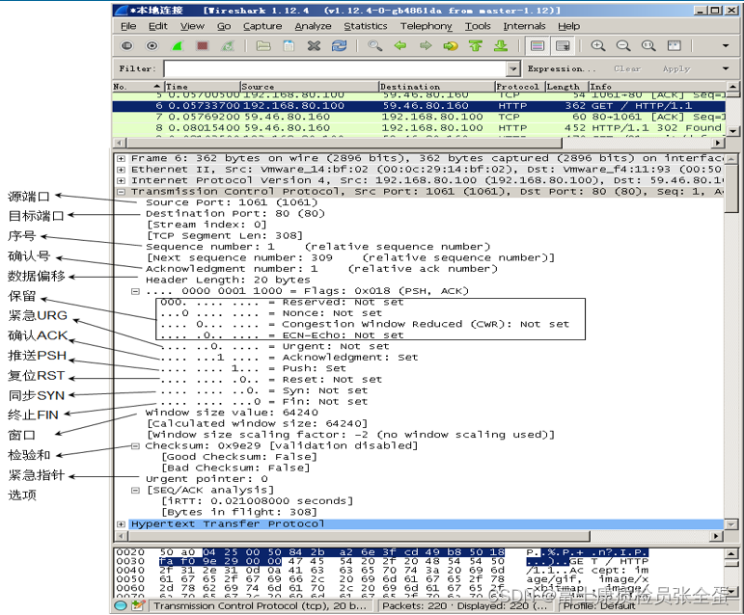Select the Sequence number: 1 line
Viewport: 744px width, 615px height.
[317, 247]
